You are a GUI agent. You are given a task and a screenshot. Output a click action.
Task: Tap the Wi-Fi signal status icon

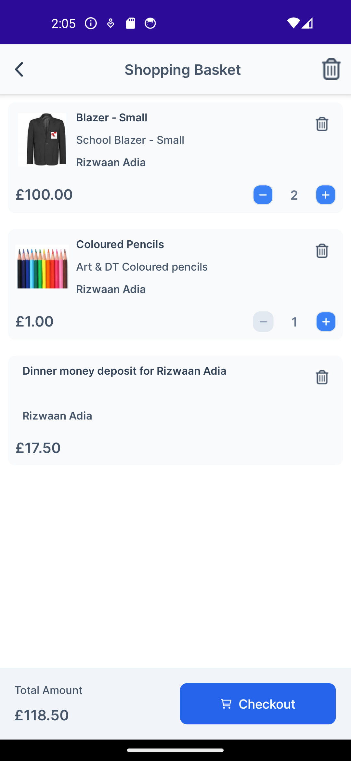coord(293,23)
